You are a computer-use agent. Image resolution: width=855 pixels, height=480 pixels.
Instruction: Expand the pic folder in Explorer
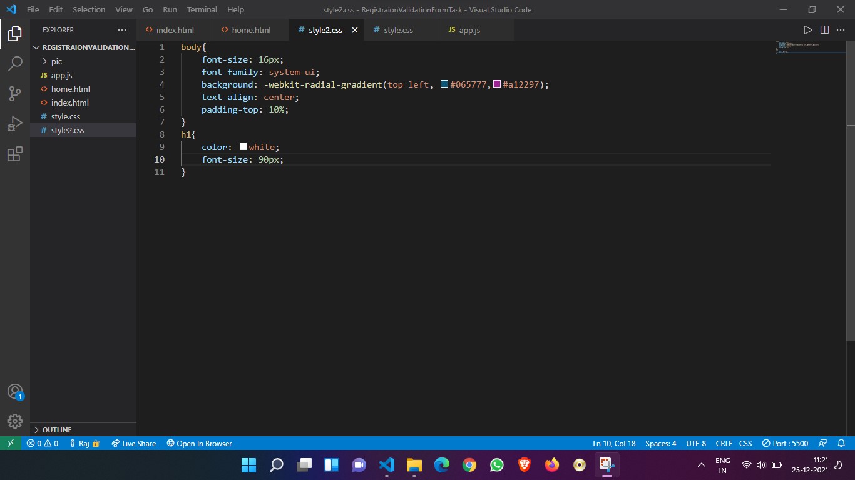(x=56, y=61)
